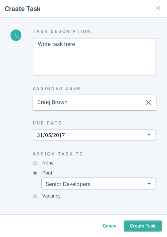Screen dimensions: 167x237
Task: Click the Assigned User field label
Action: pyautogui.click(x=57, y=88)
